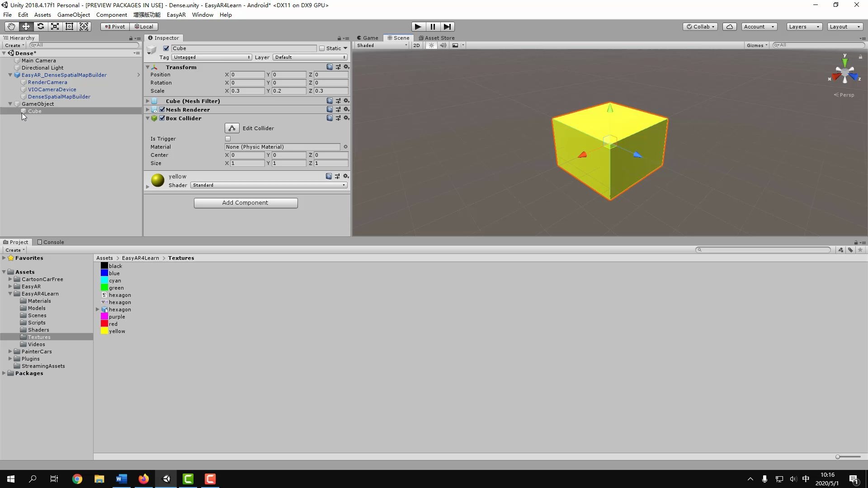
Task: Select the Scale tool icon
Action: (x=55, y=27)
